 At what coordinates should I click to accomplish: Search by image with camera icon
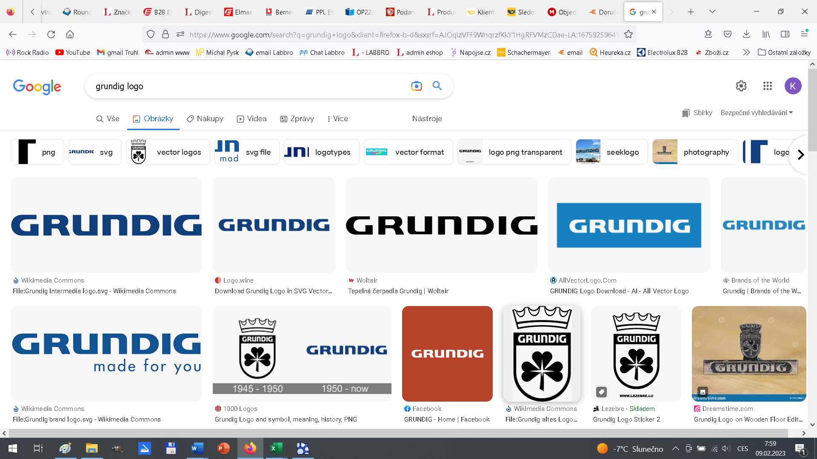pos(417,86)
